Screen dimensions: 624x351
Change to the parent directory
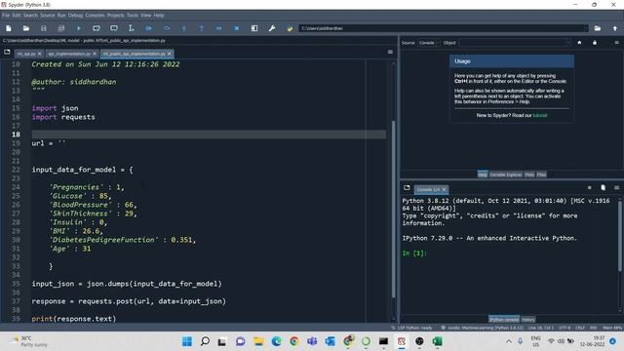[615, 28]
